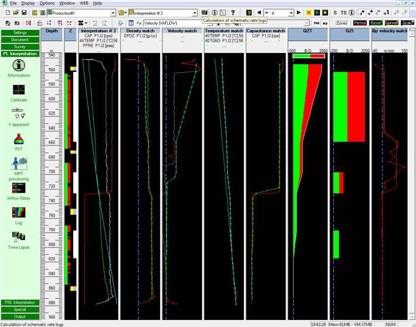Screen dimensions: 416x327
Task: Open the dropdown showing value 4
Action: point(291,13)
